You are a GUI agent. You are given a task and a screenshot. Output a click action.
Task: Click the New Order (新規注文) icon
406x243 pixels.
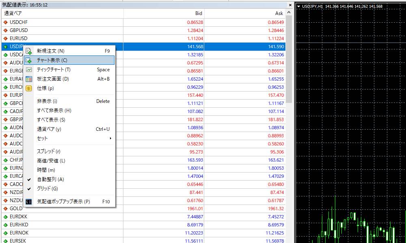29,51
